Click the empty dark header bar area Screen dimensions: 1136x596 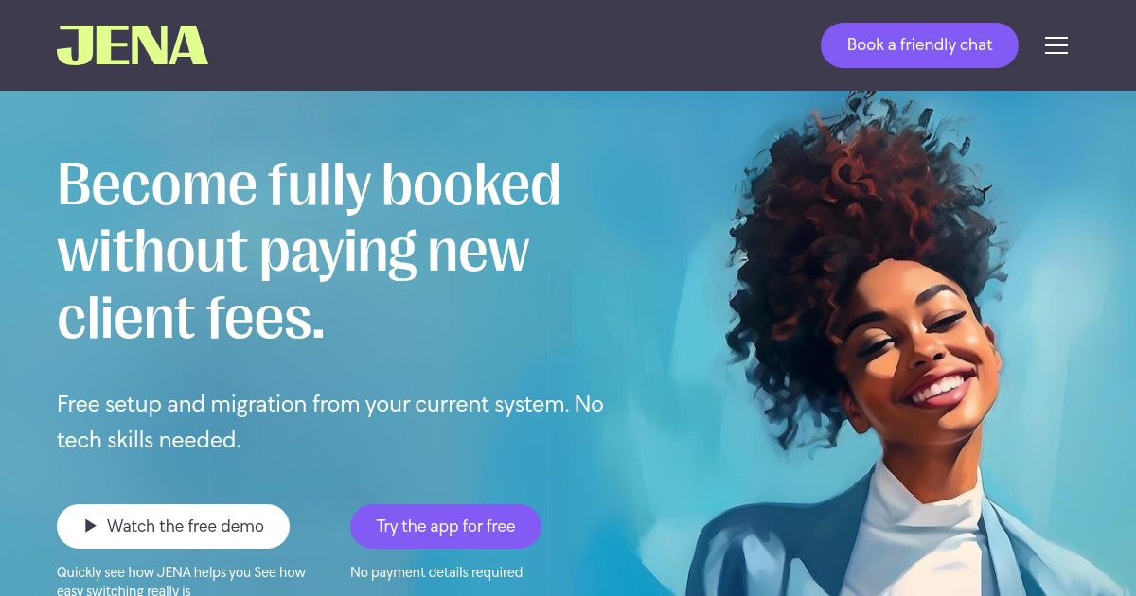(x=511, y=45)
